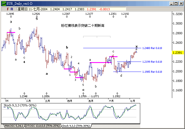Click the red change value -0.0013
The width and height of the screenshot is (185, 129).
click(x=105, y=9)
